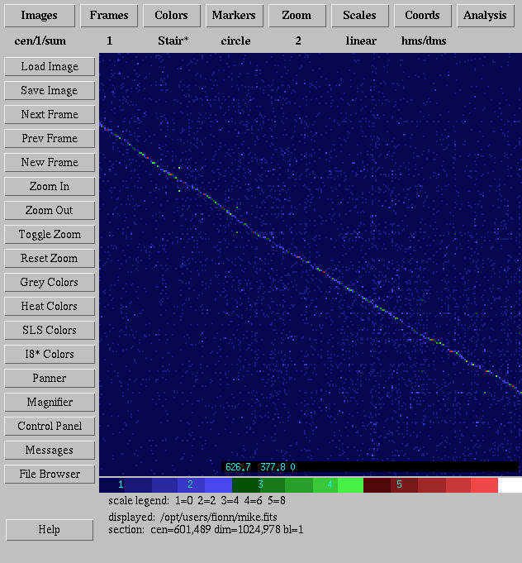Open the Control Panel

pyautogui.click(x=50, y=427)
